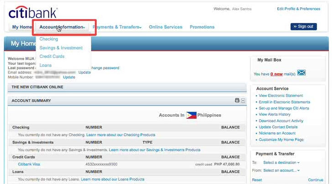Choose Checking from the dropdown menu
Screen dimensions: 332x184
49,39
